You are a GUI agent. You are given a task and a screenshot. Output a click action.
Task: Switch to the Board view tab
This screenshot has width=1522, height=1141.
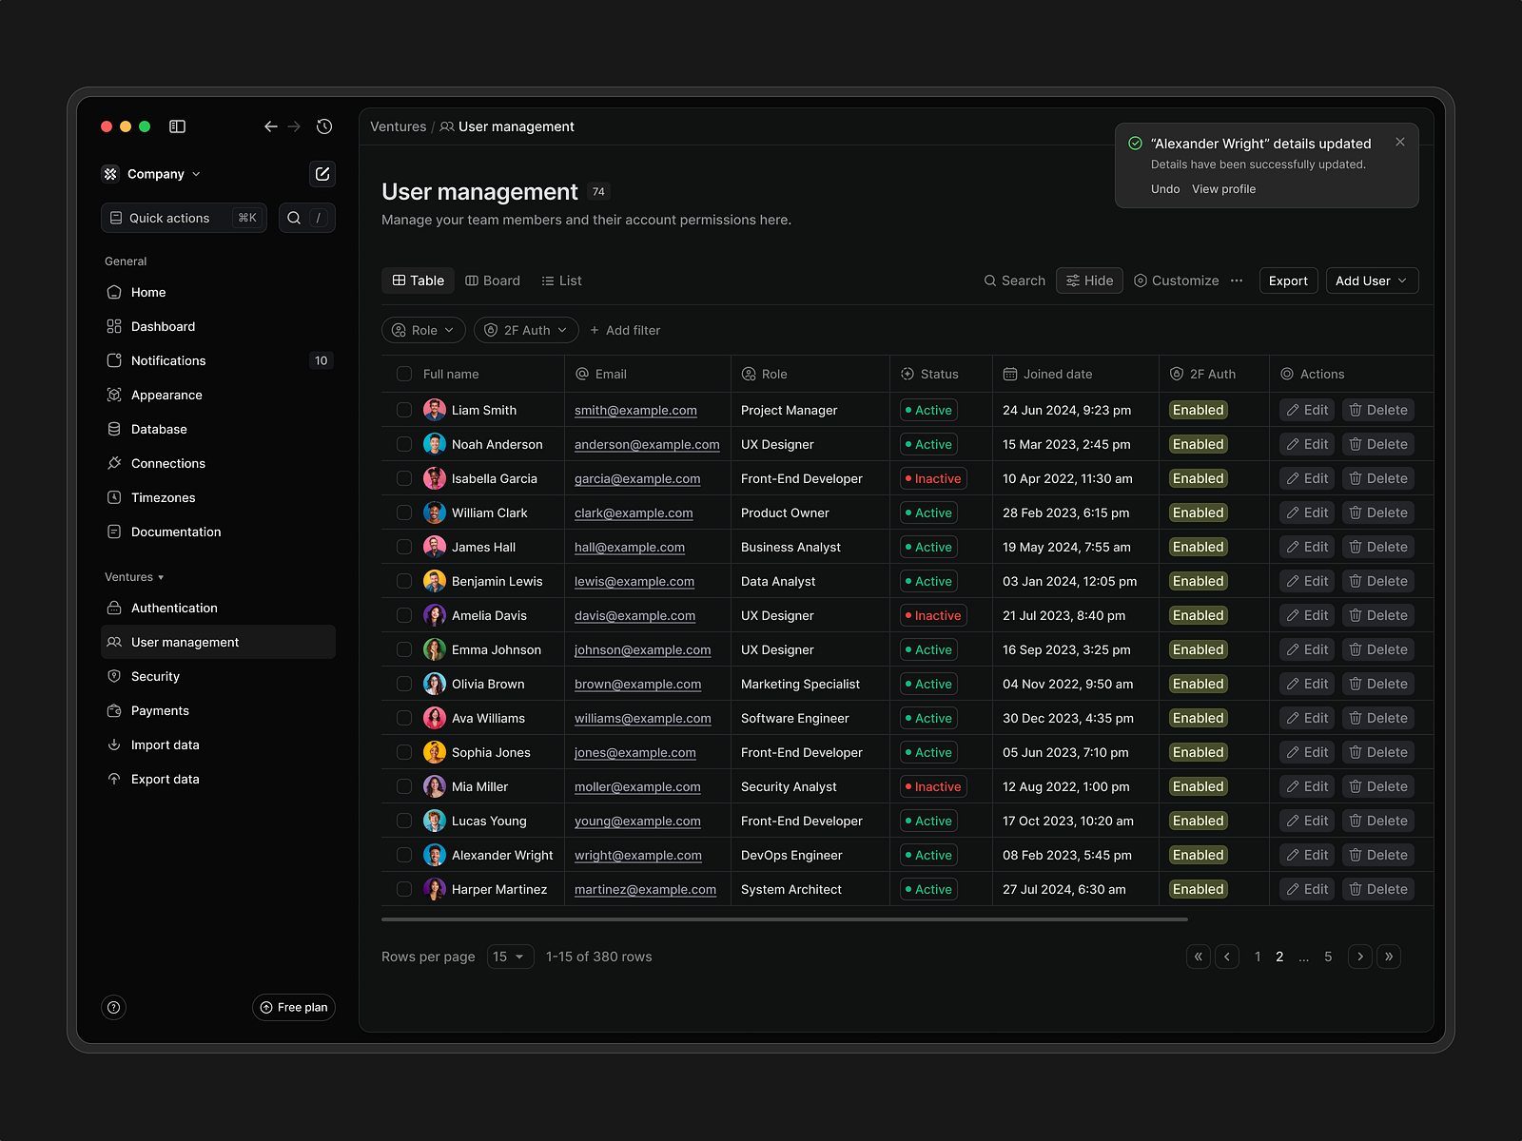tap(493, 280)
